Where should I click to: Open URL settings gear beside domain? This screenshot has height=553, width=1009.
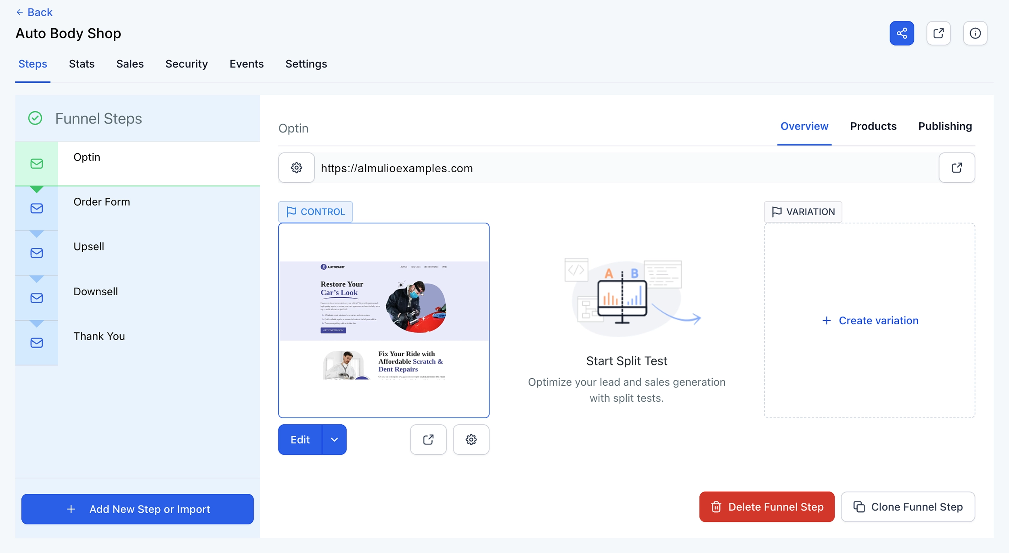coord(297,168)
